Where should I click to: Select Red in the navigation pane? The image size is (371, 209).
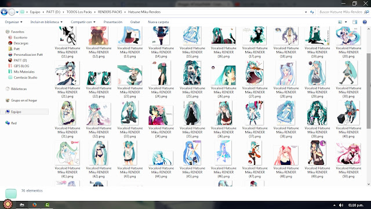(11, 123)
